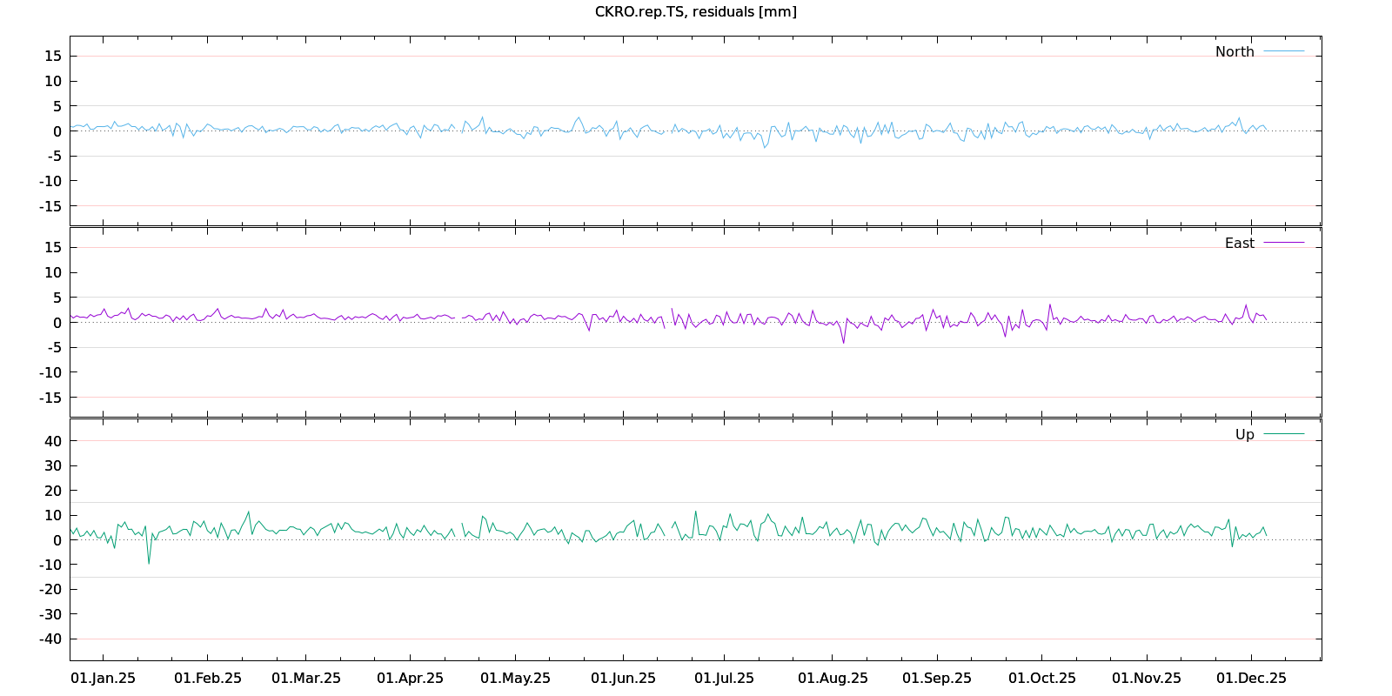Click the purple East legend line sample
The height and width of the screenshot is (696, 1392).
[1283, 243]
